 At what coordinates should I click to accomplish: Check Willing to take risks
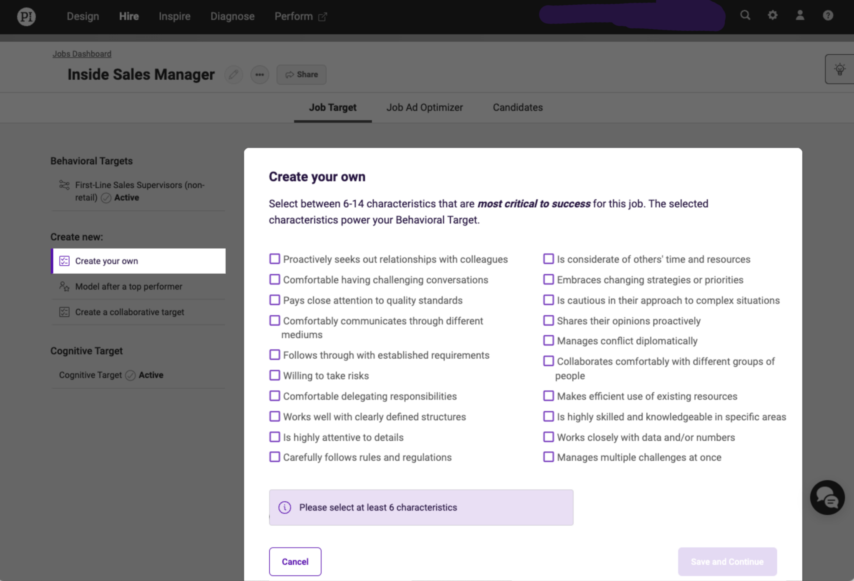pyautogui.click(x=274, y=375)
